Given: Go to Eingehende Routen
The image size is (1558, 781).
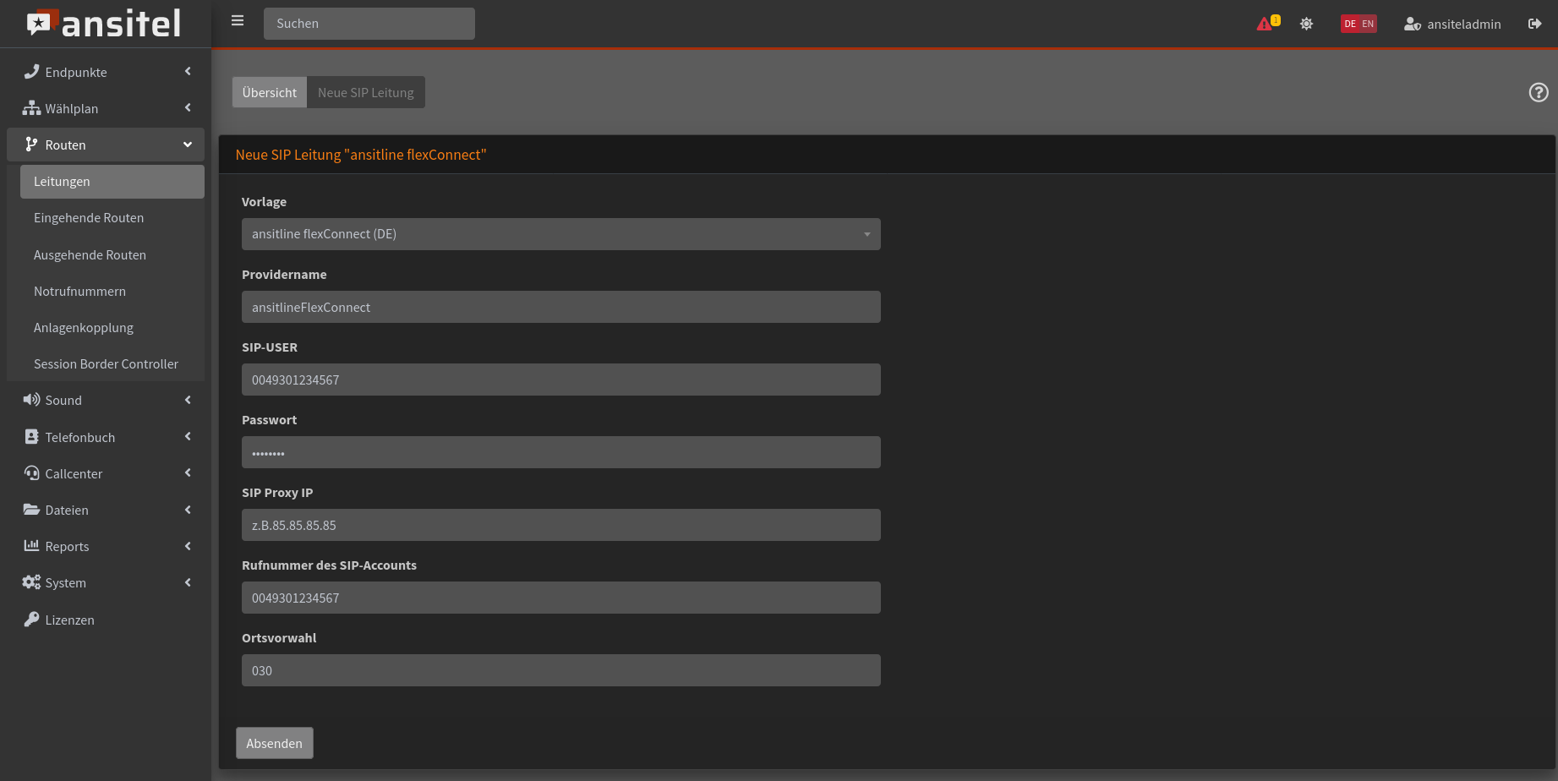Looking at the screenshot, I should coord(89,218).
